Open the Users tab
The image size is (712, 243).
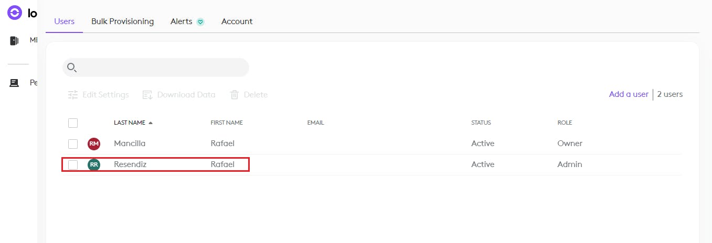coord(65,21)
